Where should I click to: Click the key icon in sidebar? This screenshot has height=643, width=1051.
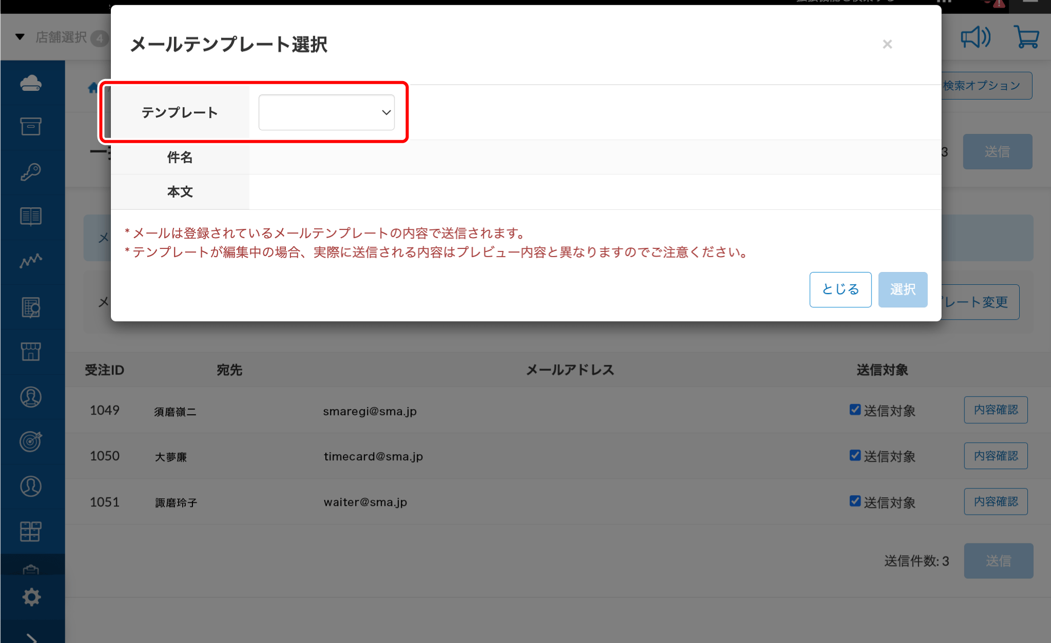(31, 172)
